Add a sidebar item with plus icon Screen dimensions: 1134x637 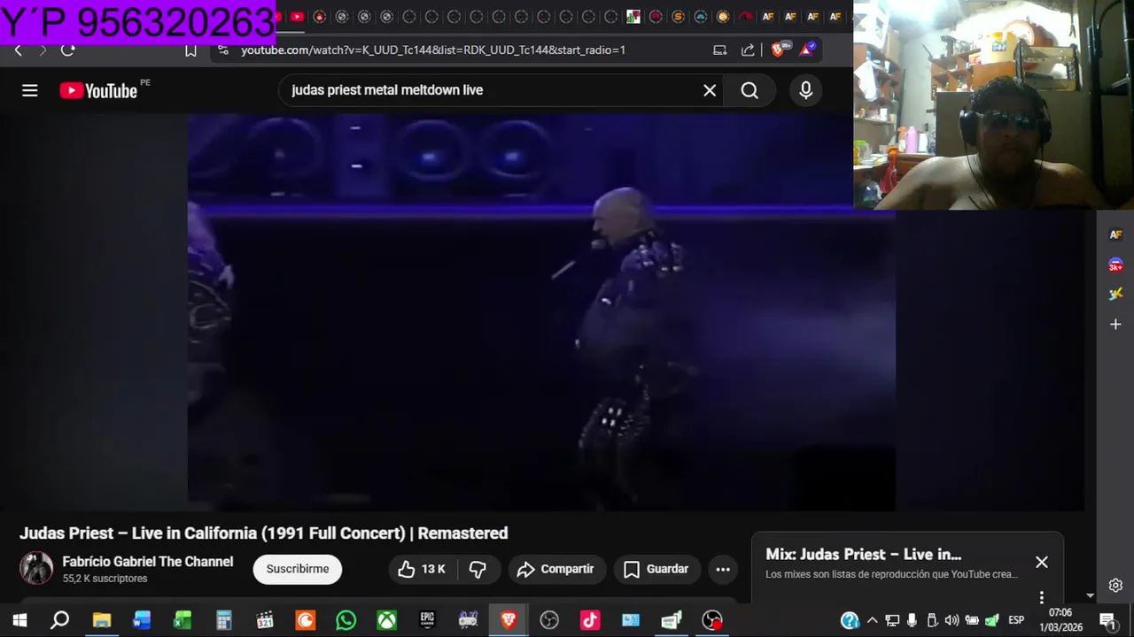click(1115, 325)
